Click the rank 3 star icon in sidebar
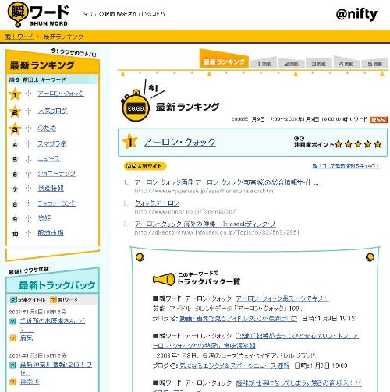 (x=15, y=129)
